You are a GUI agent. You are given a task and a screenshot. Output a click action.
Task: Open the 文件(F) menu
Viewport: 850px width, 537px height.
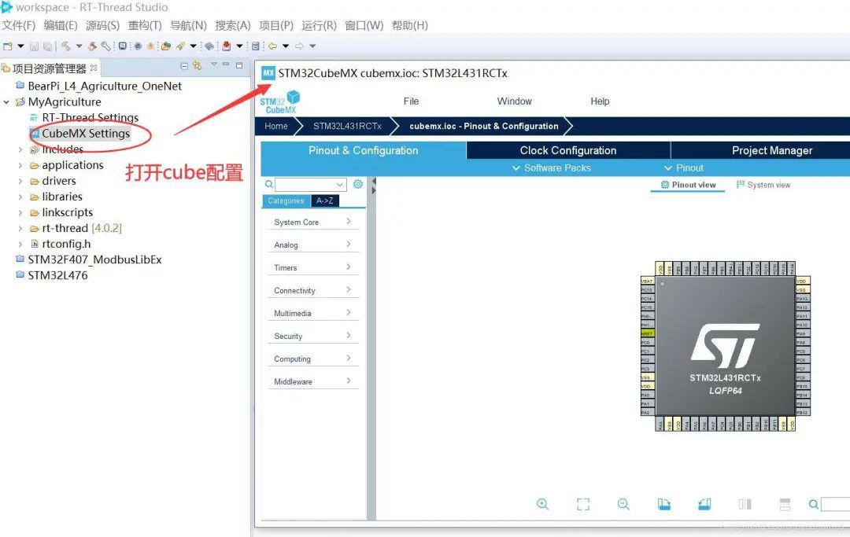(18, 25)
